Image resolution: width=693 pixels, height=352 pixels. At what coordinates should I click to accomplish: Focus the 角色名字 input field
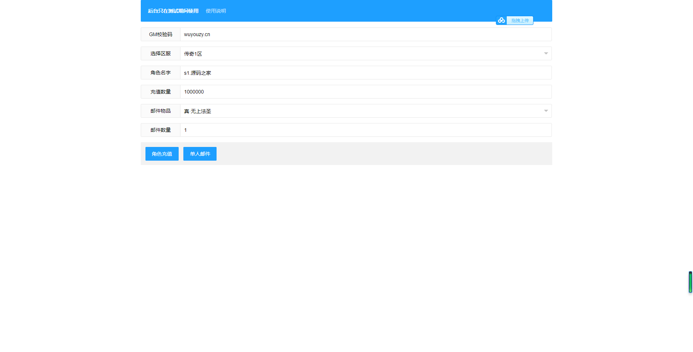pyautogui.click(x=366, y=73)
